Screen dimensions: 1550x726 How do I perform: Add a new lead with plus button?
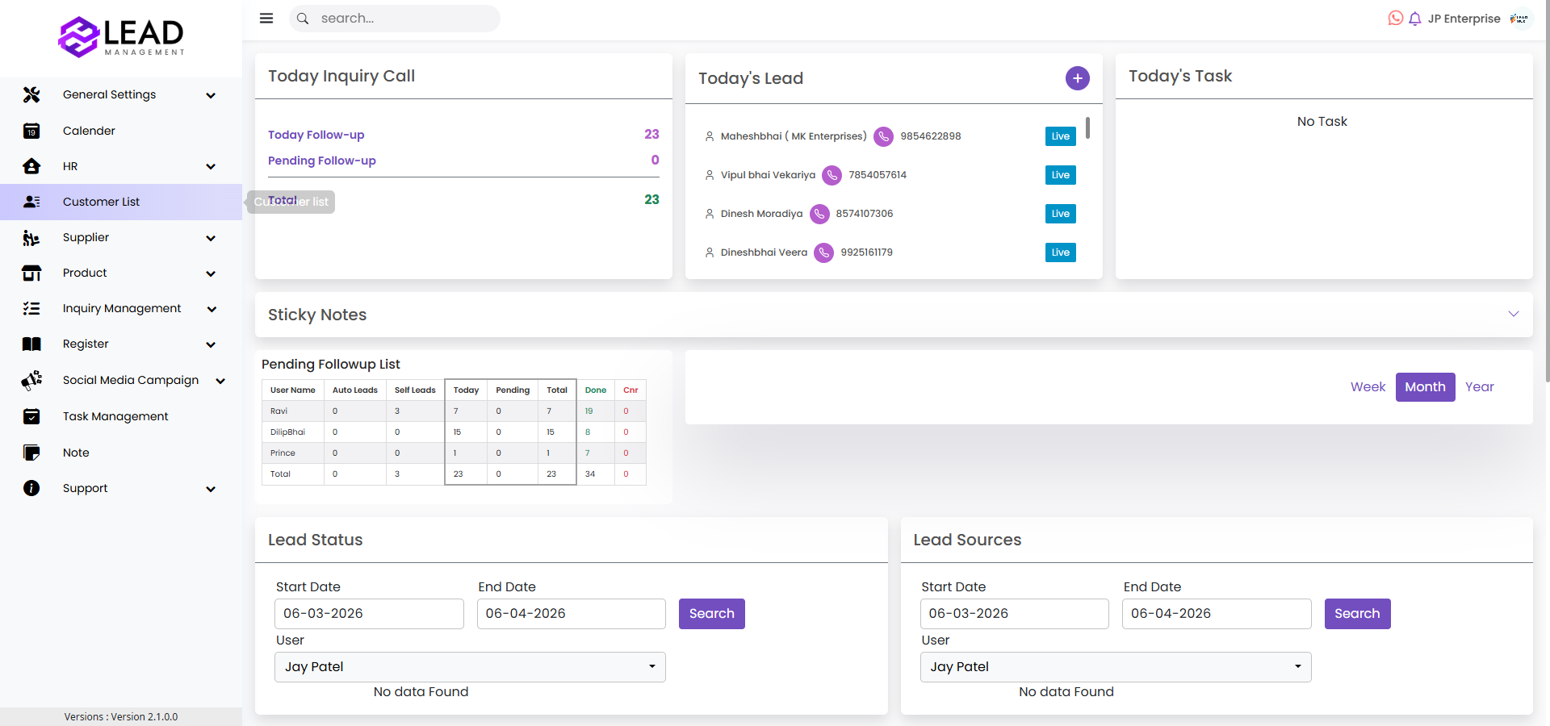(1078, 78)
